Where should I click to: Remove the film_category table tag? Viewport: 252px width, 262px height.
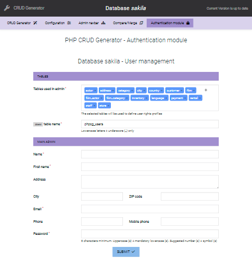(127, 98)
